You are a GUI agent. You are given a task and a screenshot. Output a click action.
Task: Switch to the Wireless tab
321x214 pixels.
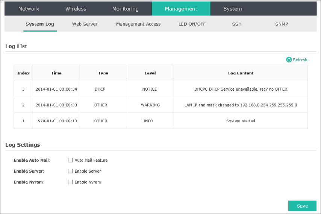(x=76, y=9)
